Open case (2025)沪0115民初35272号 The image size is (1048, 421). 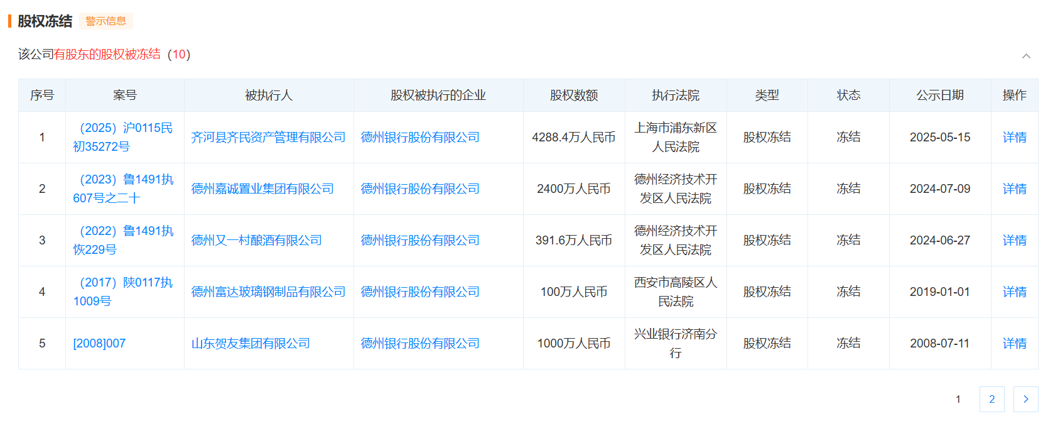(123, 137)
